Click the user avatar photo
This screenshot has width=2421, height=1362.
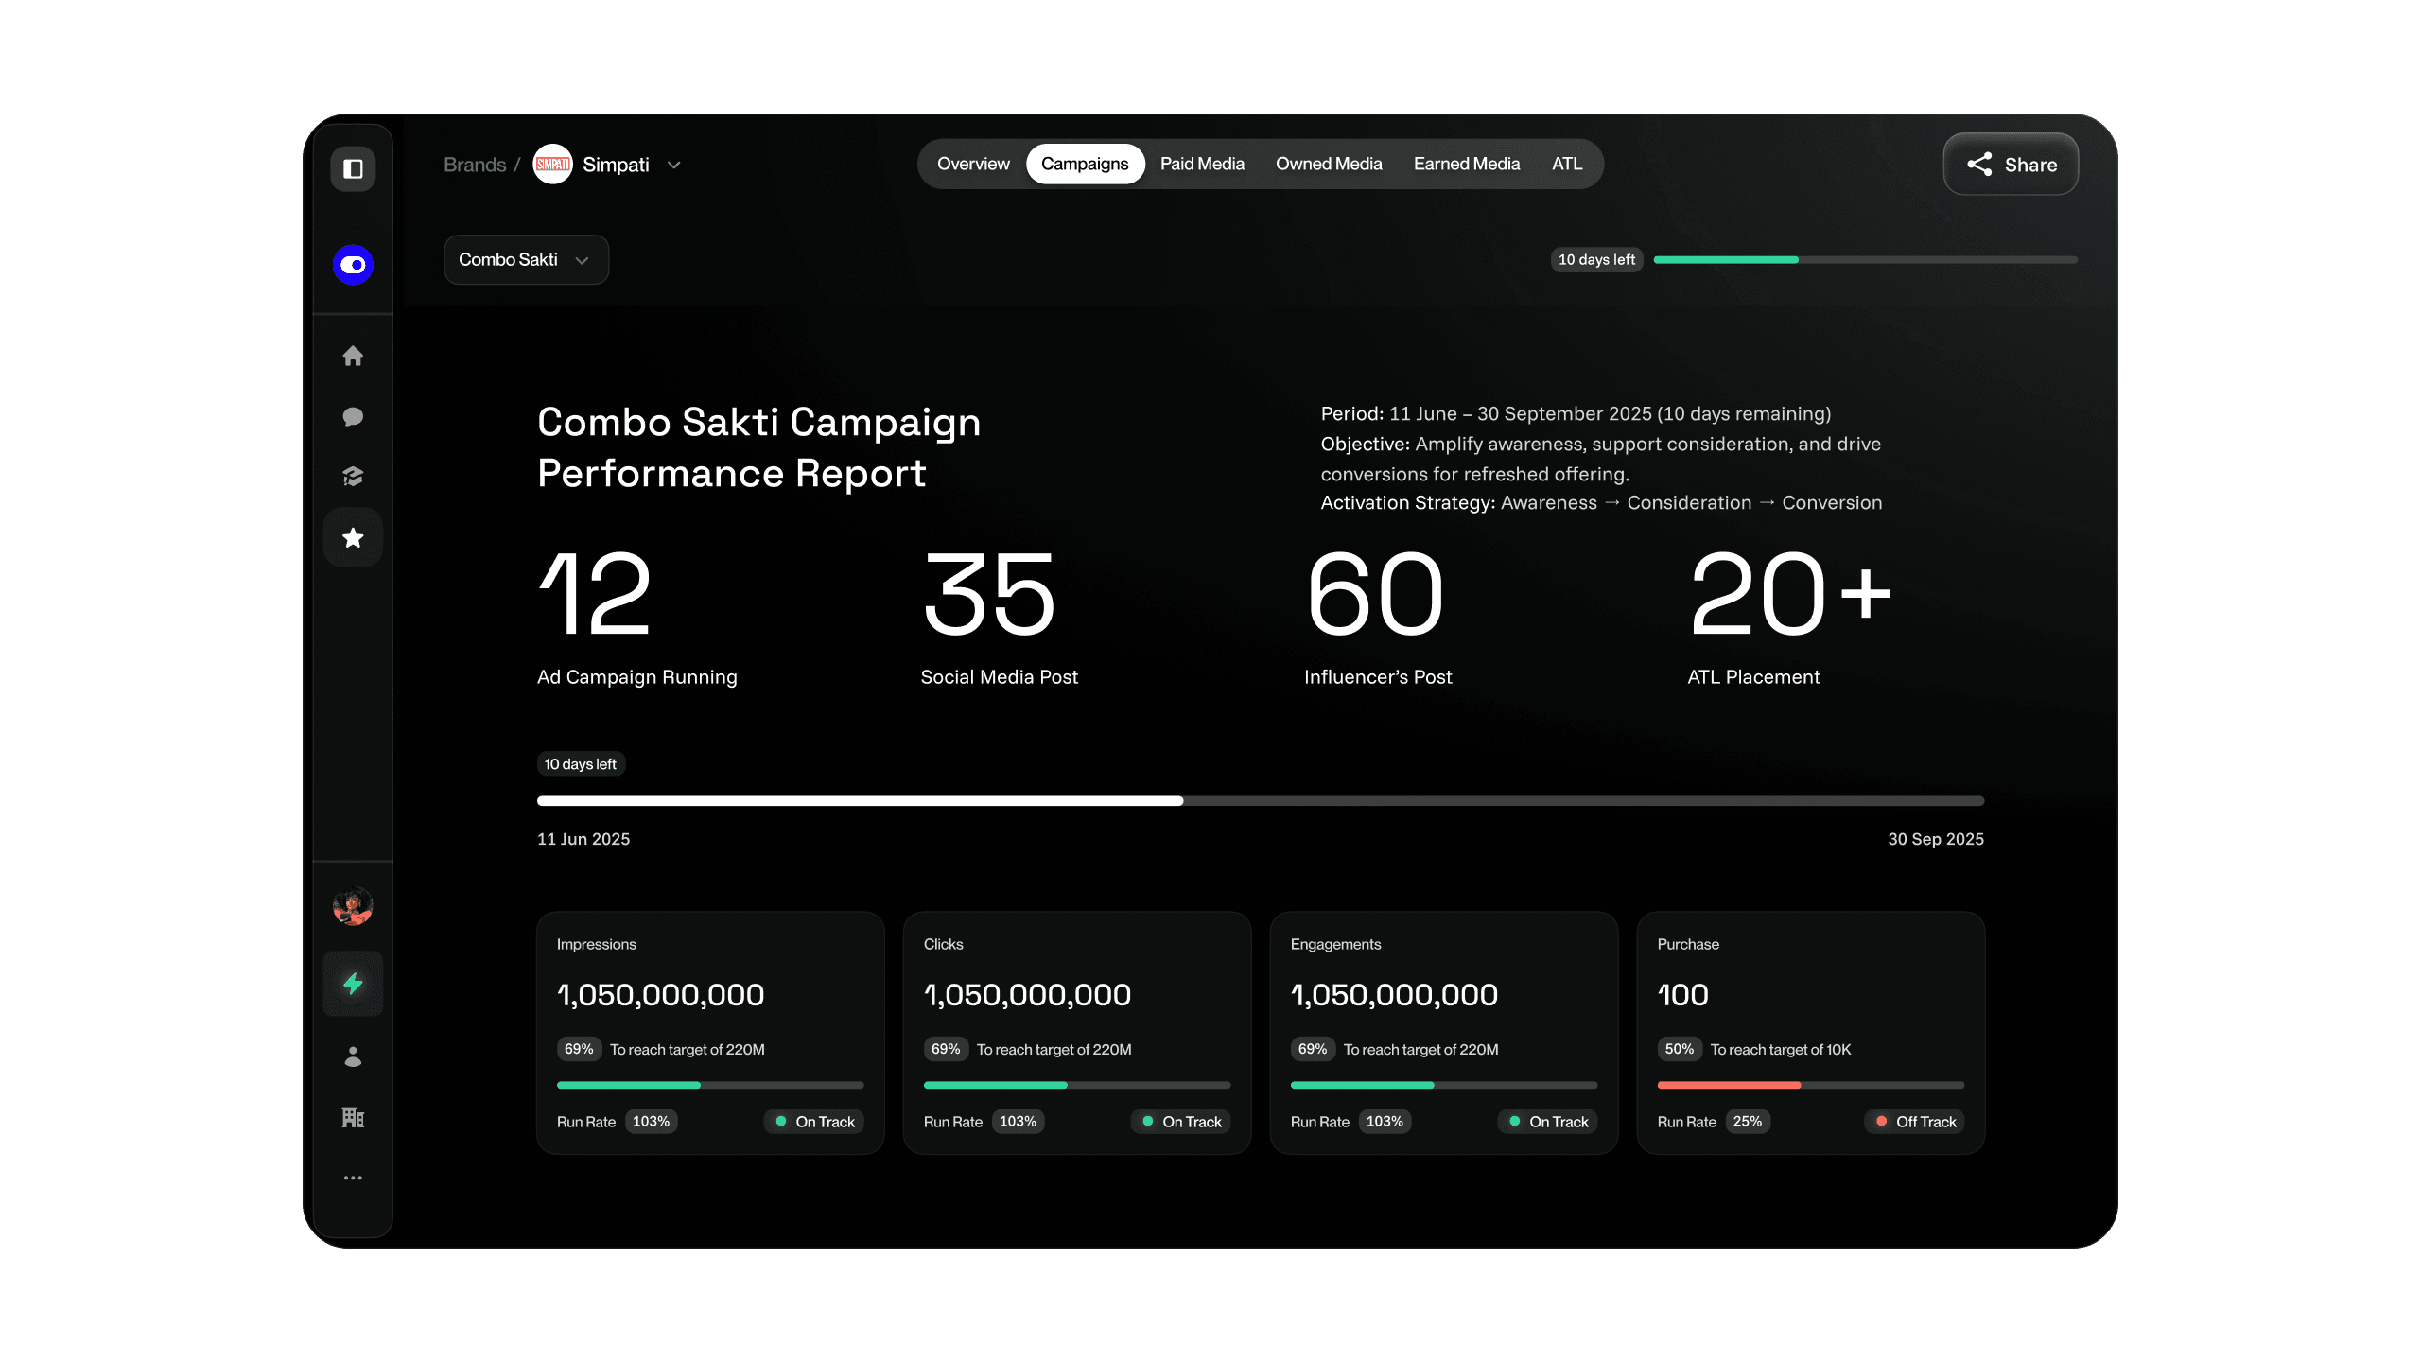point(353,906)
